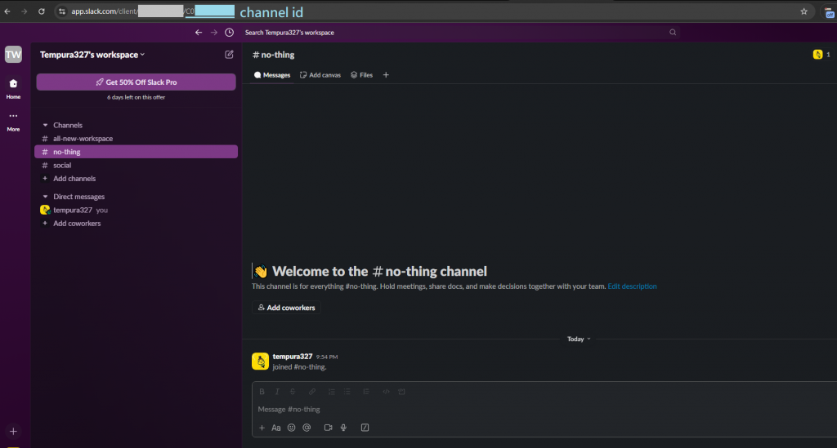The image size is (837, 448).
Task: Open the Add canvas tab
Action: point(320,75)
